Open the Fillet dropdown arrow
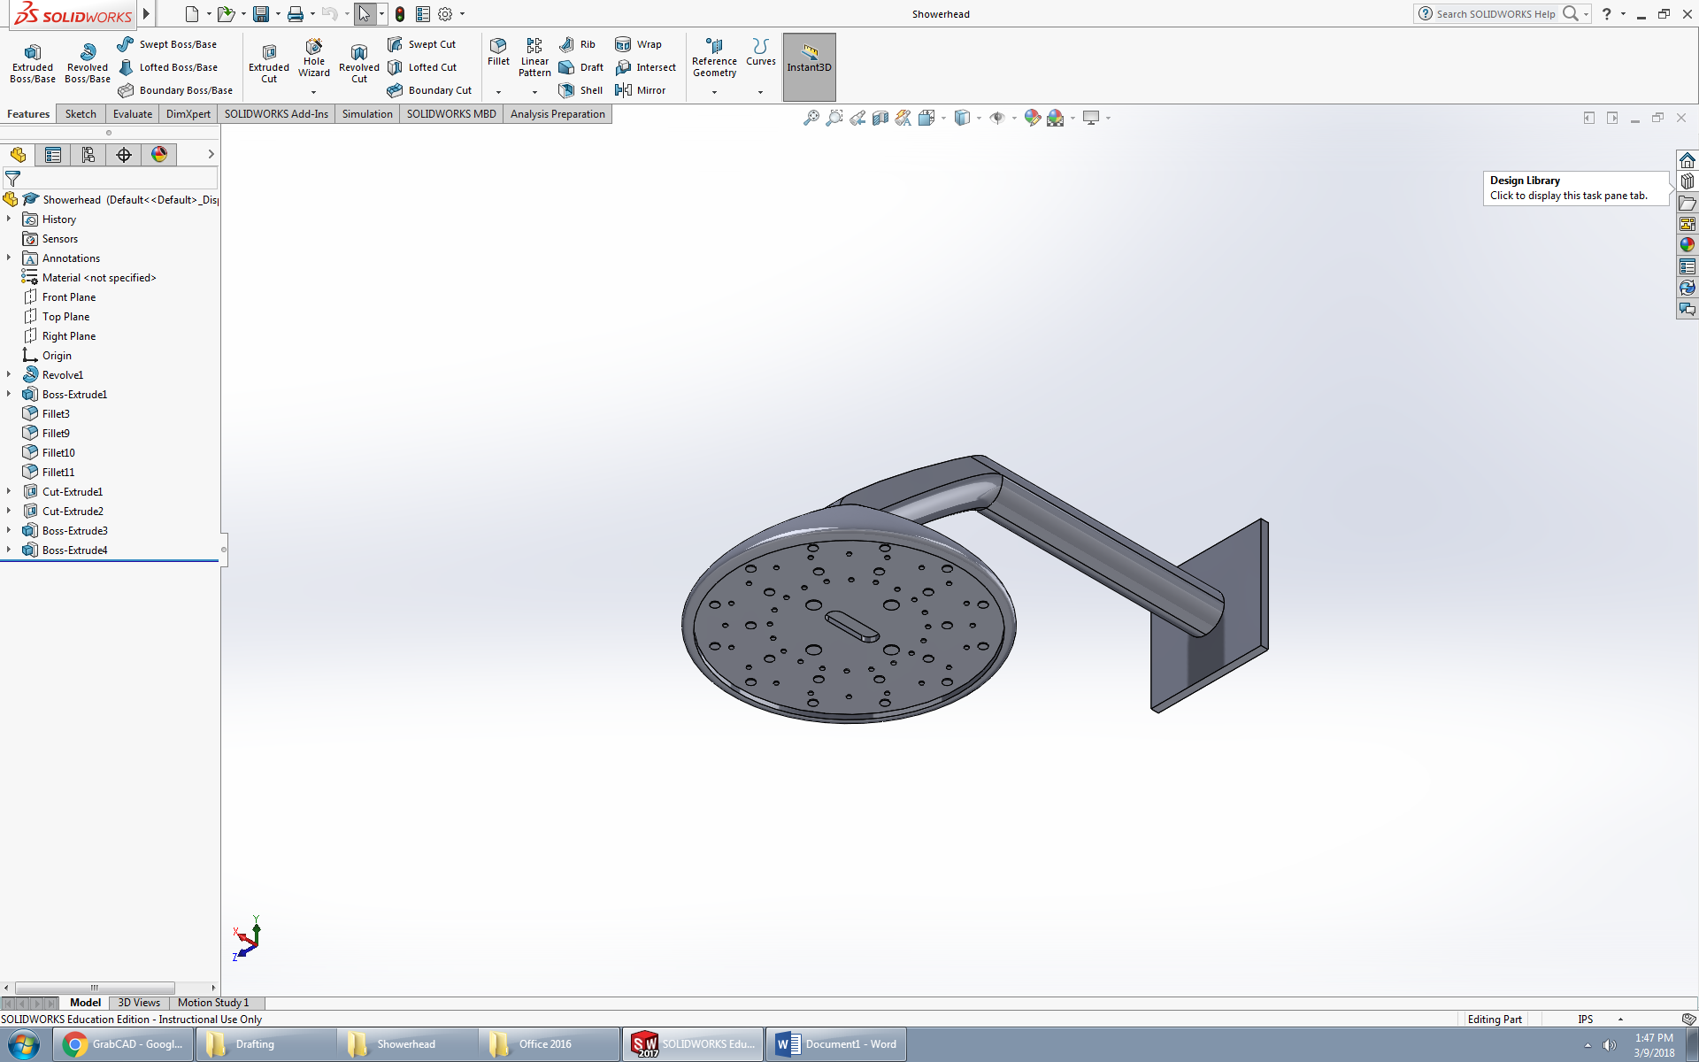Screen dimensions: 1699x1062 point(498,92)
